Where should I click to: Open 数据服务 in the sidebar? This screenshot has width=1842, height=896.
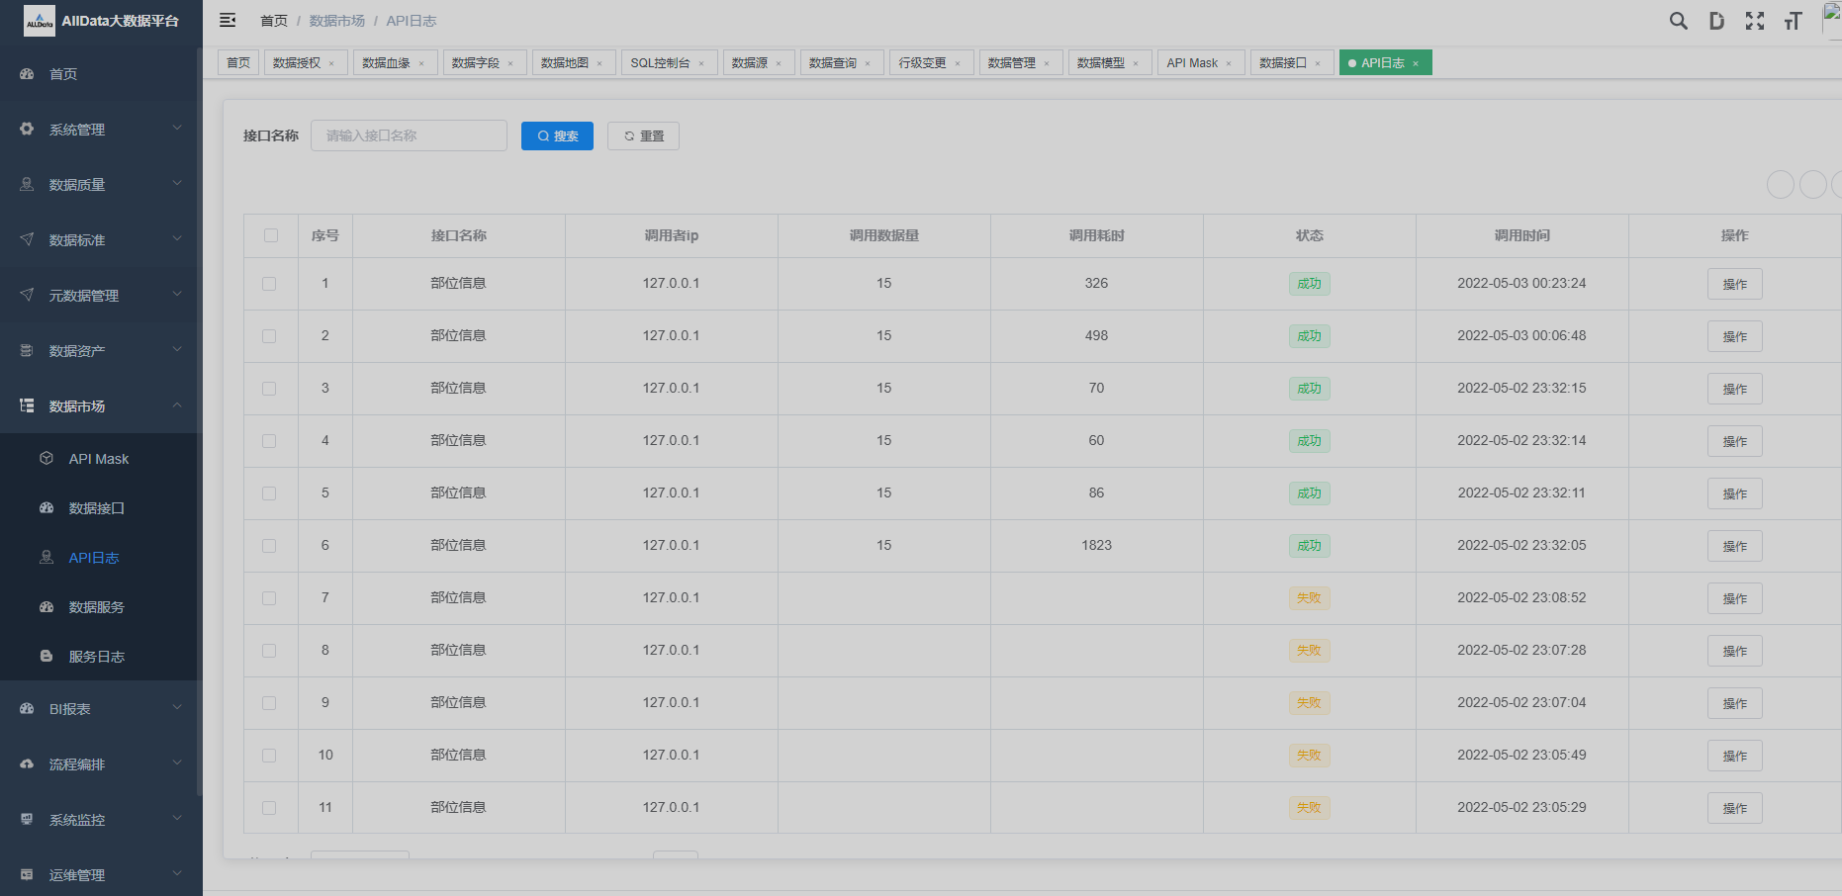tap(96, 607)
